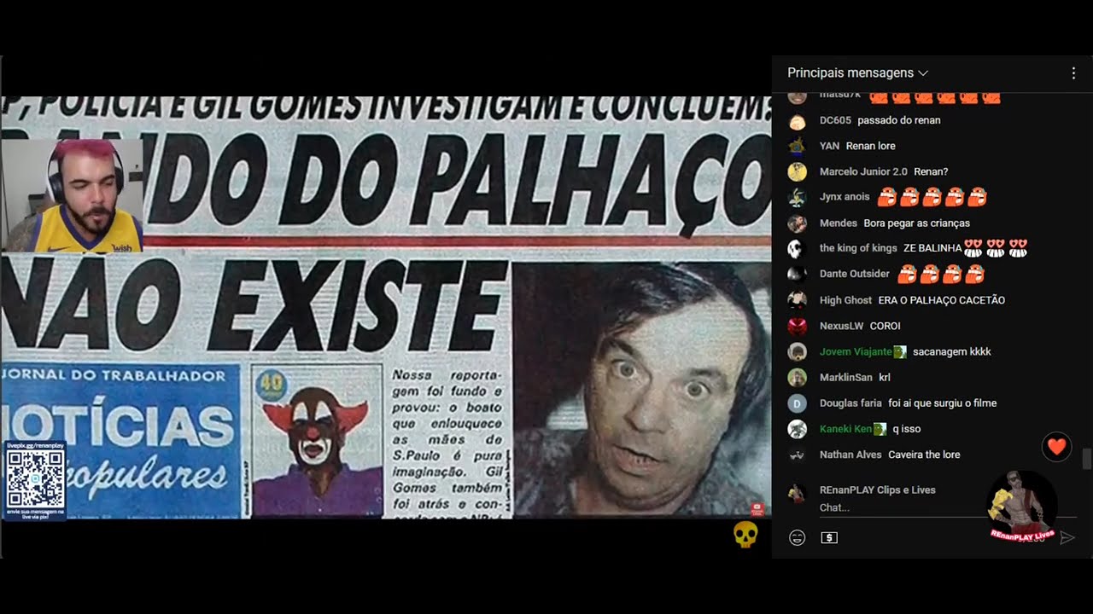Viewport: 1093px width, 614px height.
Task: Click Kaneki Ken's member badge
Action: click(x=880, y=429)
